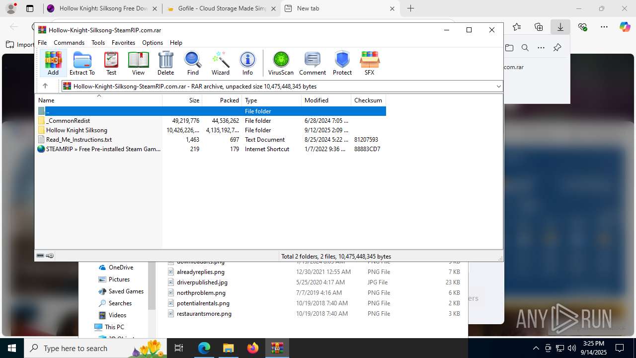Screen dimensions: 636x358
Task: Open the Commands menu
Action: click(x=69, y=43)
